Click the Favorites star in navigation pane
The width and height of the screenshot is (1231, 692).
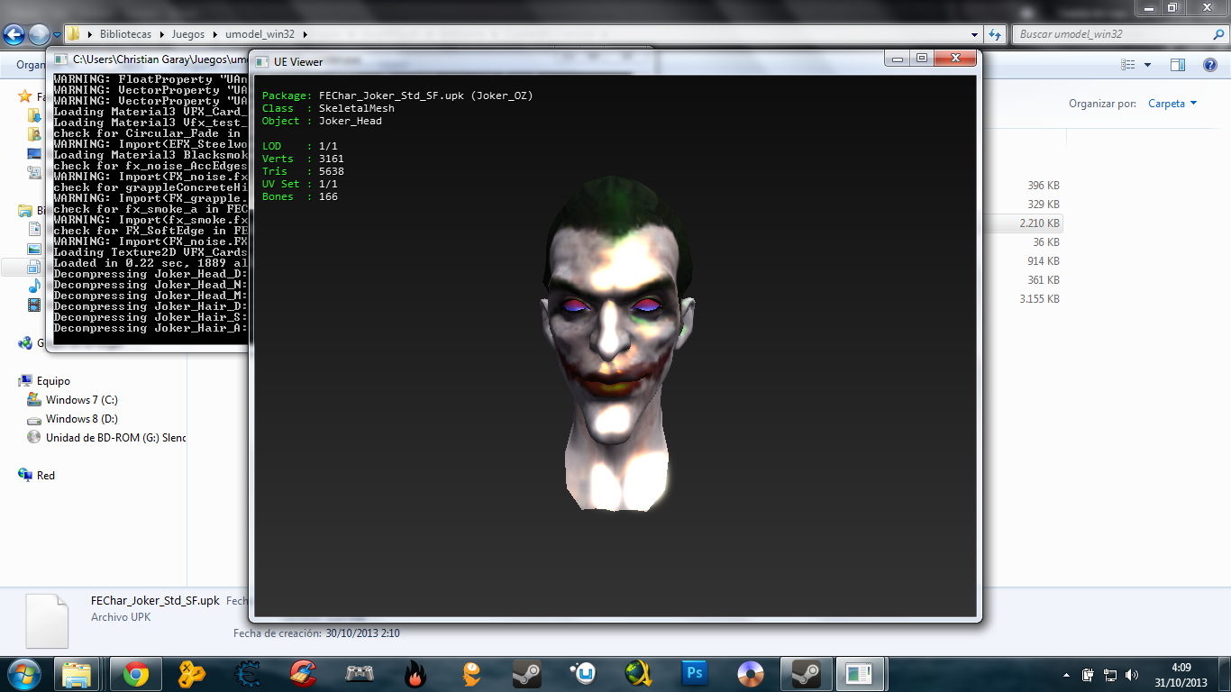point(25,96)
